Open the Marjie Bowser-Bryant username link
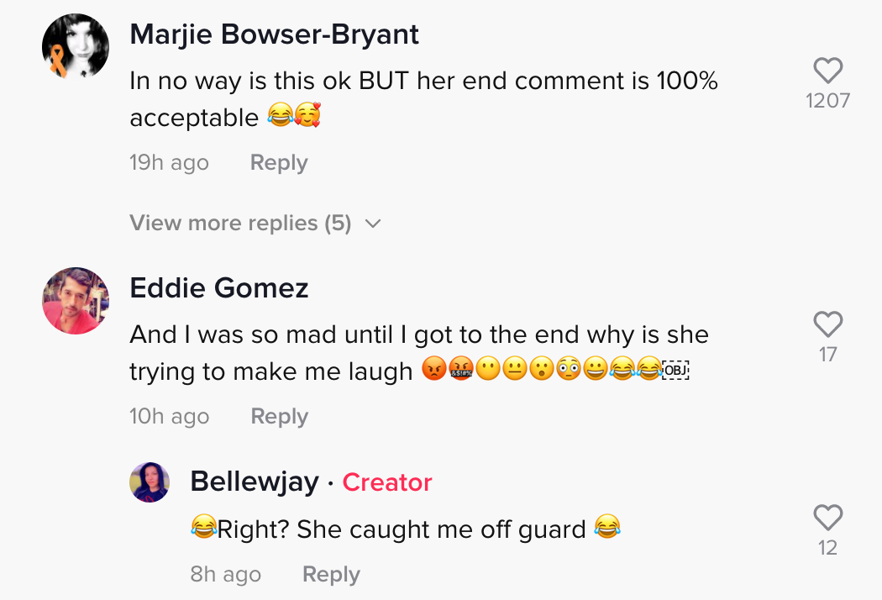882x600 pixels. (275, 35)
